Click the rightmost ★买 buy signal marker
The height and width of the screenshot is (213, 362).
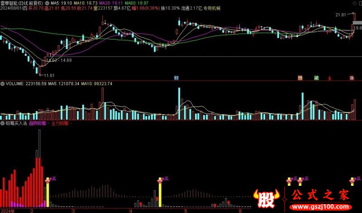pos(357,179)
